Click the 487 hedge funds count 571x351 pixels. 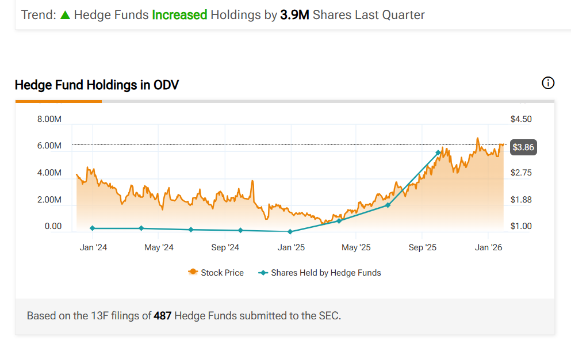[x=163, y=316]
